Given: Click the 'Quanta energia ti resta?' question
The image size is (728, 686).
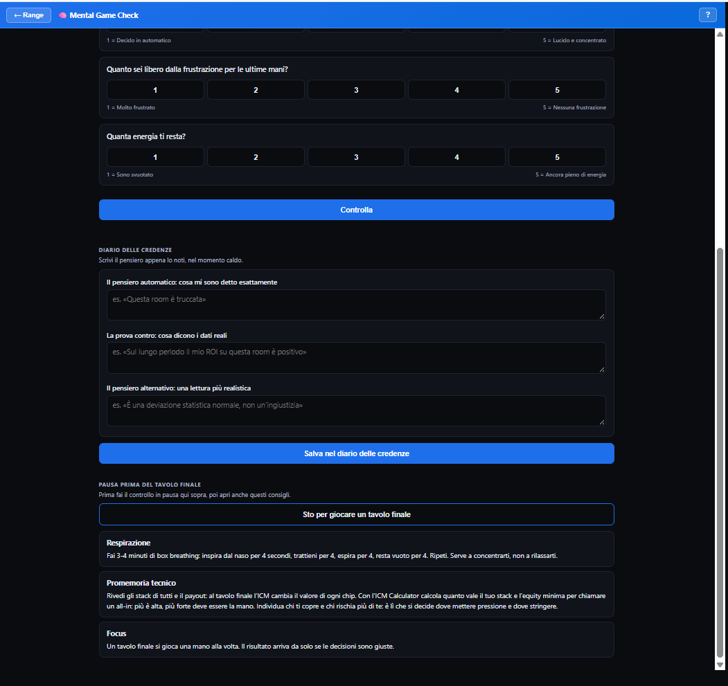Looking at the screenshot, I should pyautogui.click(x=145, y=136).
